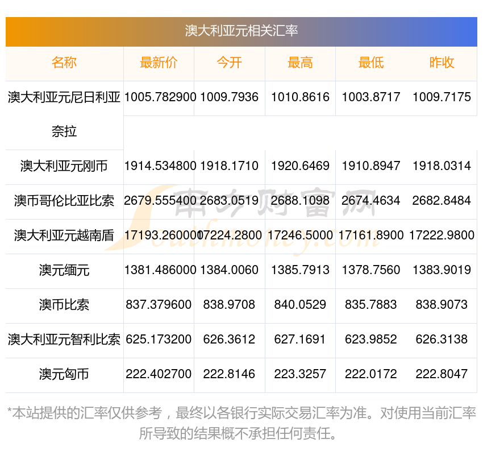
Task: Click the table title 澳大利亚元相关汇率
Action: pyautogui.click(x=241, y=31)
